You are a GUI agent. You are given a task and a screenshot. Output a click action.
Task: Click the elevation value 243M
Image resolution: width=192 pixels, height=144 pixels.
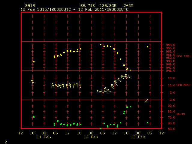[x=128, y=6]
